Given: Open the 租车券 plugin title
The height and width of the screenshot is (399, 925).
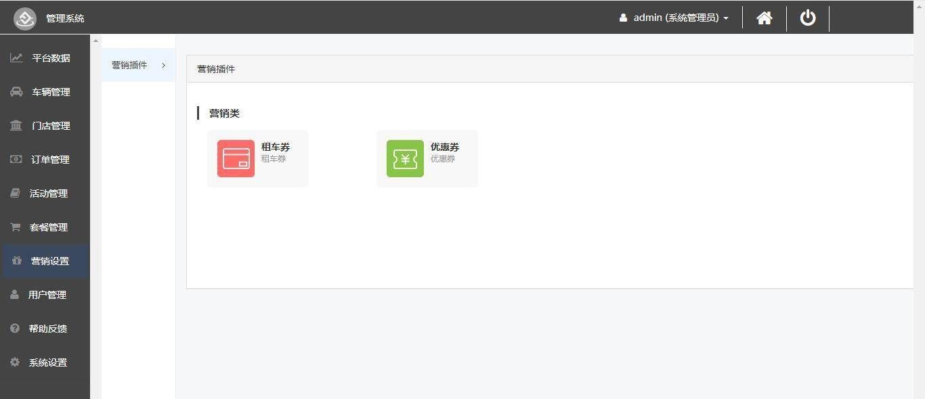Looking at the screenshot, I should click(276, 147).
